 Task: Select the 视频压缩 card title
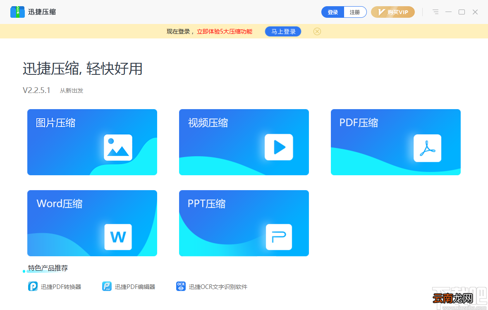(x=208, y=123)
